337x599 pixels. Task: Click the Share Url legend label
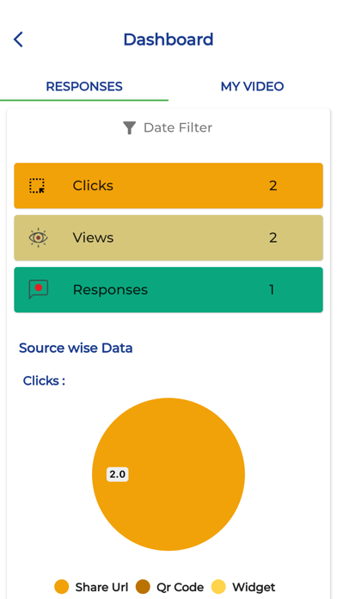pos(101,587)
